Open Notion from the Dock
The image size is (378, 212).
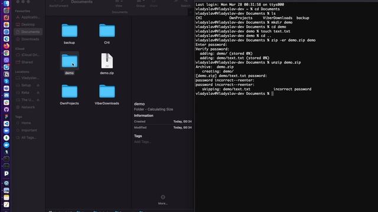(x=6, y=74)
